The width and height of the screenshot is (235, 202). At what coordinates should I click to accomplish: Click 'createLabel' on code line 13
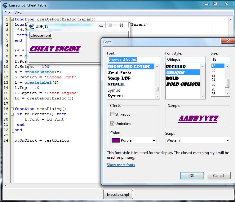[38, 82]
